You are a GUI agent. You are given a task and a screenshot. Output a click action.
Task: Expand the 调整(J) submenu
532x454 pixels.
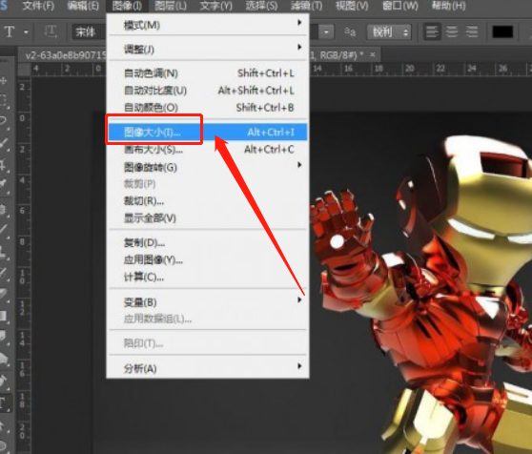click(x=207, y=50)
